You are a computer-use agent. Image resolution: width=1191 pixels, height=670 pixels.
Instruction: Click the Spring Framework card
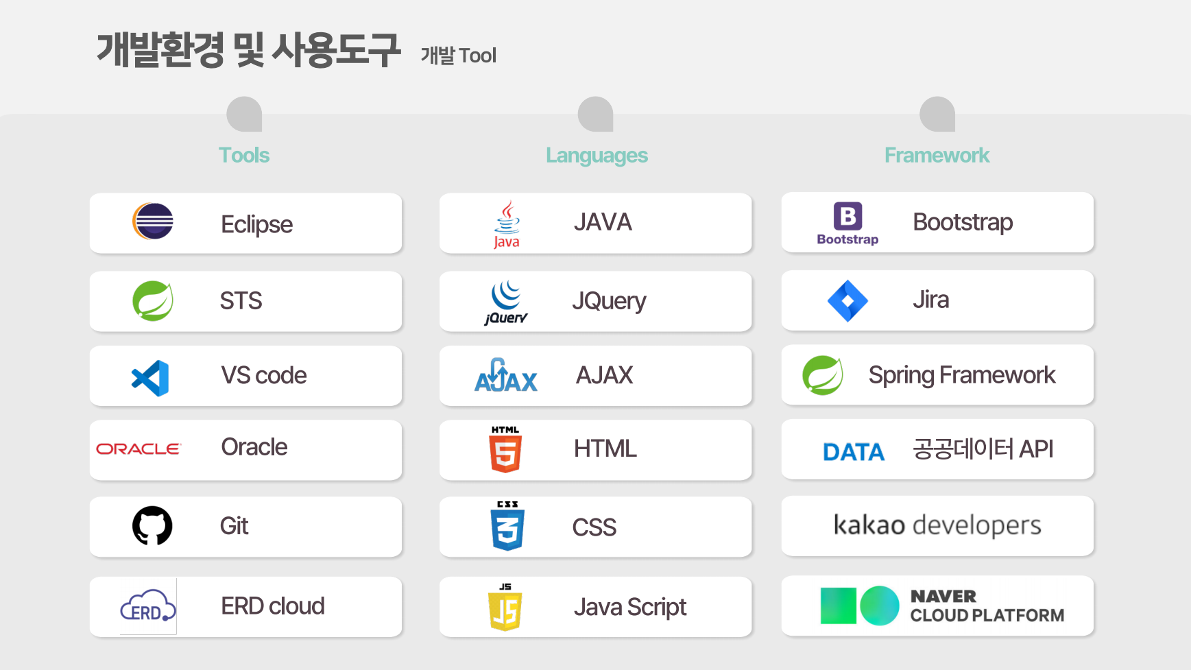point(937,375)
